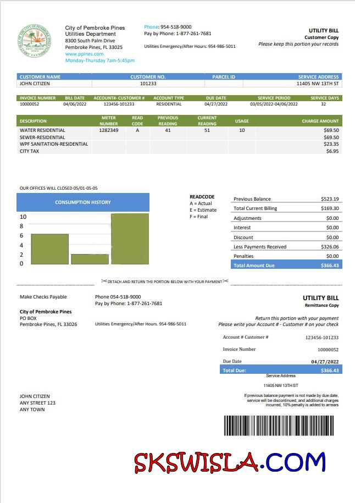355x503 pixels.
Task: Click the Customer Name column header
Action: pos(40,77)
